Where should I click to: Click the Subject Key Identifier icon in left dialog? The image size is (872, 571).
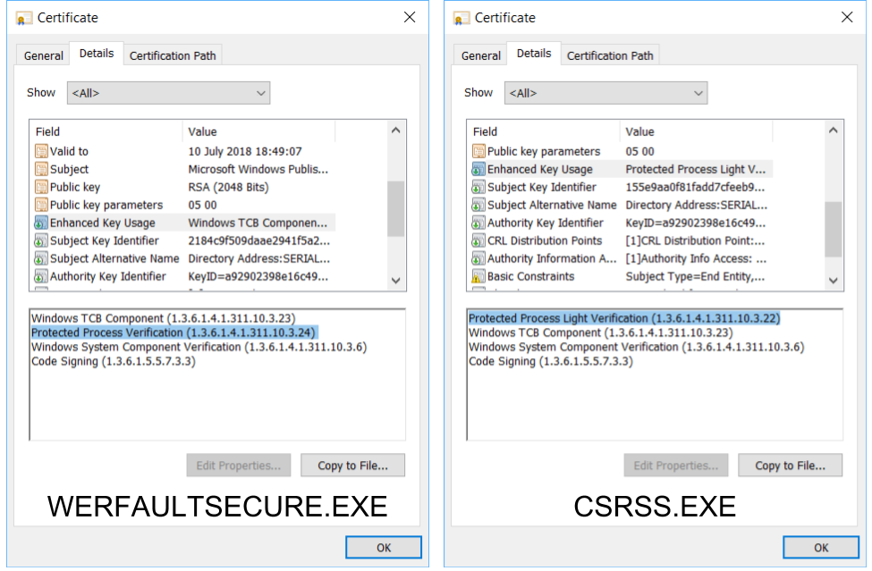(x=41, y=241)
